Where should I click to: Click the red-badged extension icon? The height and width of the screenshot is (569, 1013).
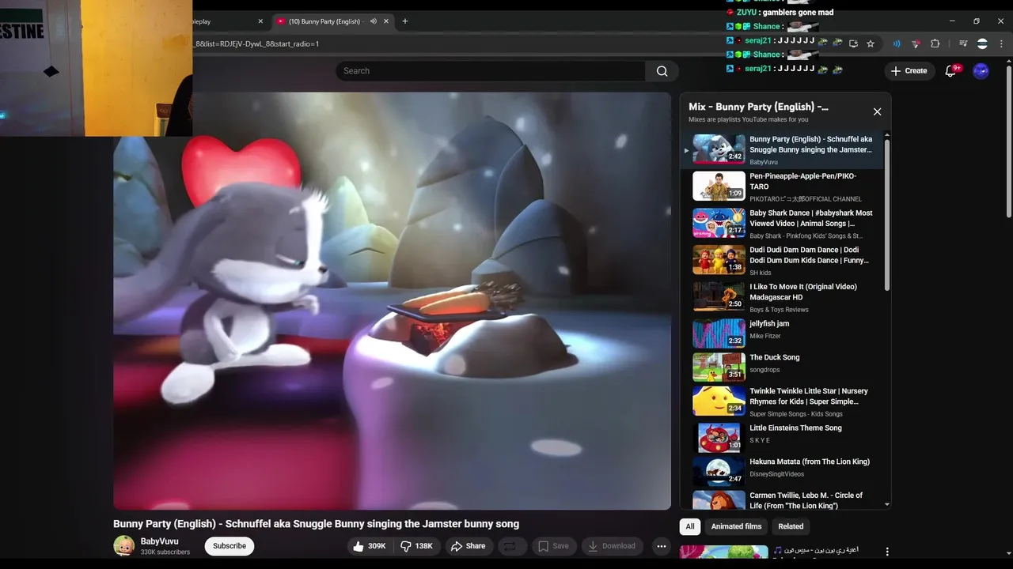[916, 43]
